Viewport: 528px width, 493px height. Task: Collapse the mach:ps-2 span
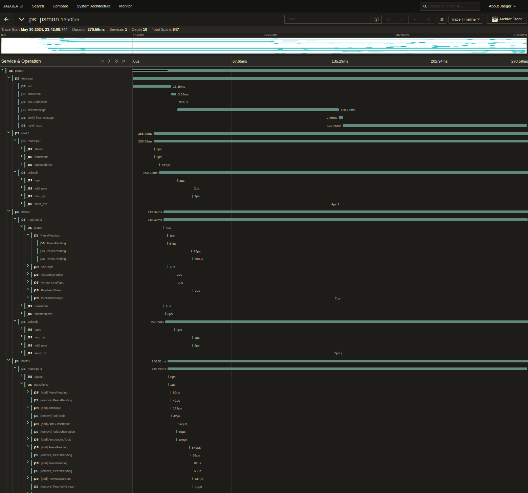tap(15, 219)
